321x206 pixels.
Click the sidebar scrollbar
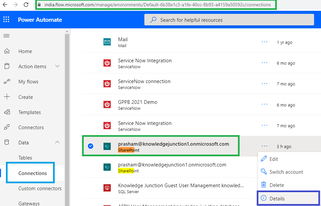click(67, 120)
